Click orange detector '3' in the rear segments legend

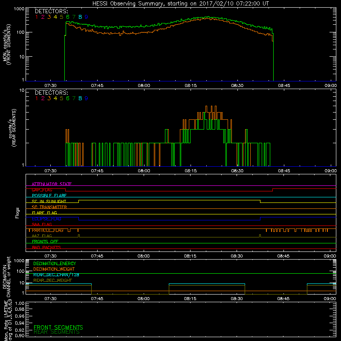(x=49, y=98)
